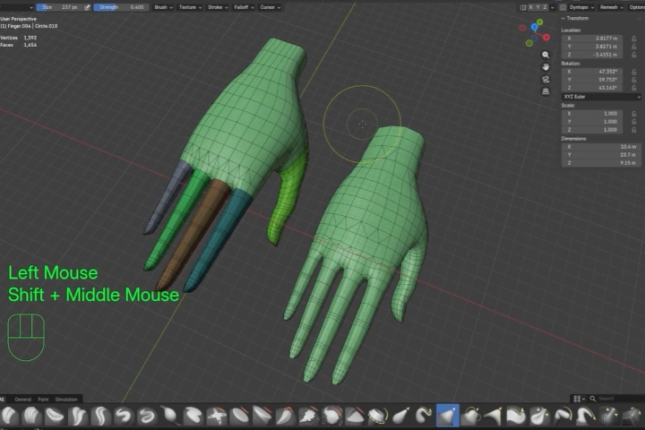Open symmetry options arrow after Z button

[553, 7]
